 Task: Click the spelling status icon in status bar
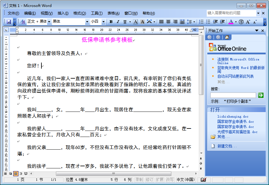[x=203, y=180]
